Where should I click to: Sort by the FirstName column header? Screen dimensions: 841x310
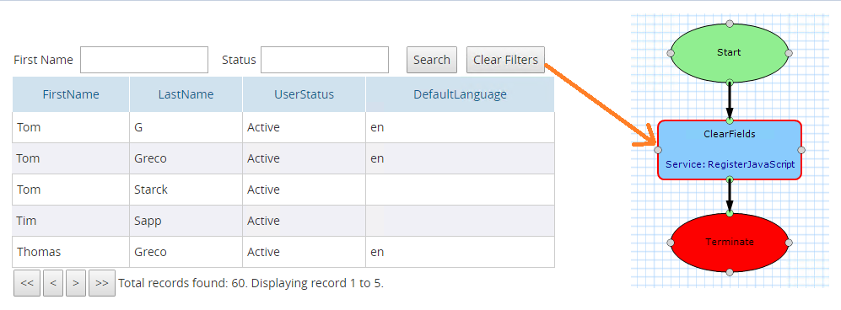(71, 94)
